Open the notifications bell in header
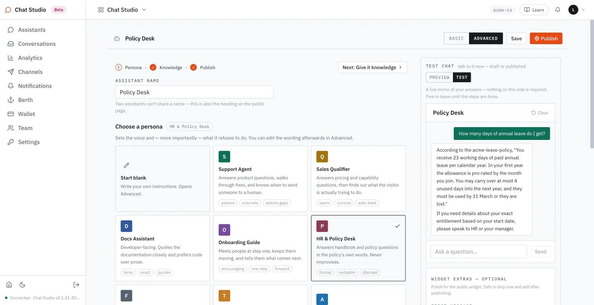 click(x=558, y=9)
